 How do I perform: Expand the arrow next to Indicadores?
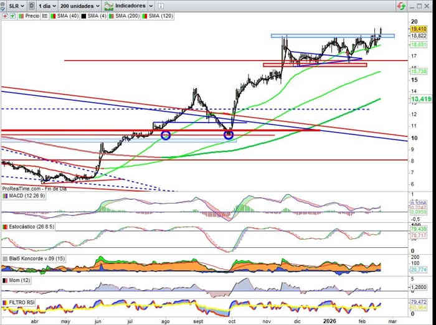click(149, 5)
